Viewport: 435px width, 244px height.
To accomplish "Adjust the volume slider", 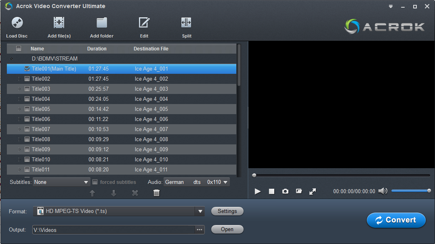I will 411,190.
